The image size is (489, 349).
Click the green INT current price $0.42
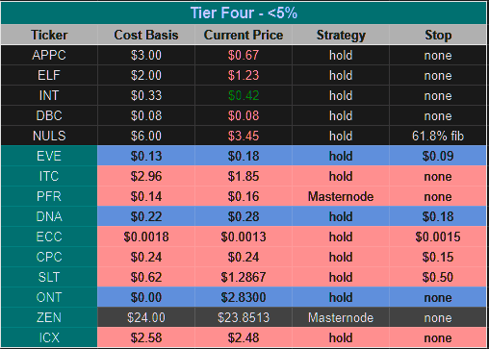[x=244, y=95]
